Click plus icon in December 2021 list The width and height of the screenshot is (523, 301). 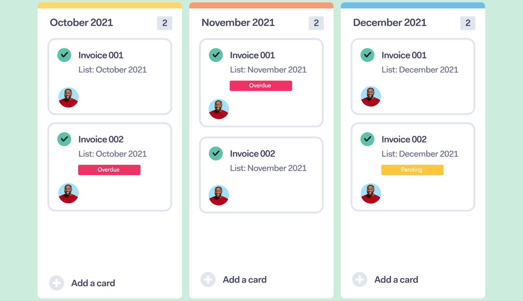point(360,280)
